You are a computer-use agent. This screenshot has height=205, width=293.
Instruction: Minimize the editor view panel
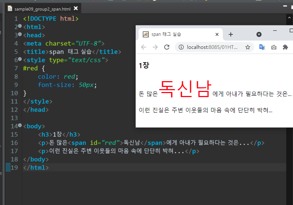point(285,6)
